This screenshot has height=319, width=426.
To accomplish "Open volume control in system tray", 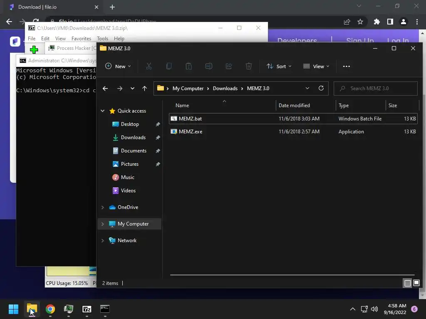I will (374, 309).
